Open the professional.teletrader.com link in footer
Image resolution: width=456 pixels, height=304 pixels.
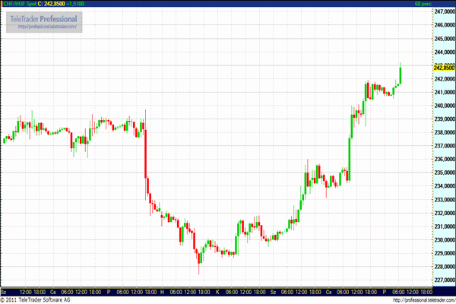point(424,300)
